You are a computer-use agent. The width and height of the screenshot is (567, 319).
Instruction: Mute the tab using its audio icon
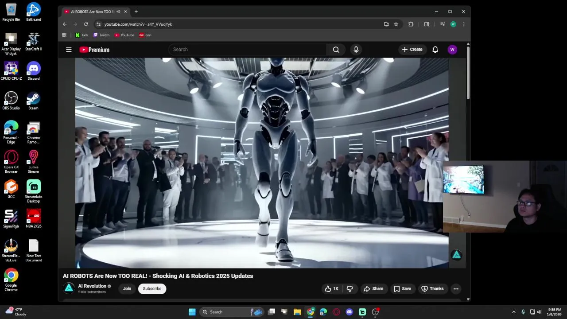[x=118, y=12]
